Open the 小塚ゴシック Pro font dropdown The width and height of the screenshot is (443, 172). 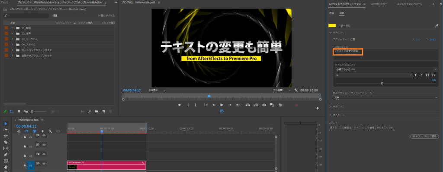(x=386, y=69)
